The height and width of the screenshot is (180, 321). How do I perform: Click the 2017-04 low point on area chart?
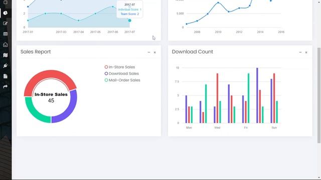pos(79,20)
